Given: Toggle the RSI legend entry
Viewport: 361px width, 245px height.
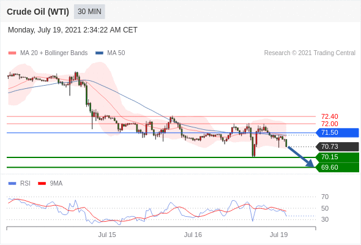Looking at the screenshot, I should [x=20, y=184].
